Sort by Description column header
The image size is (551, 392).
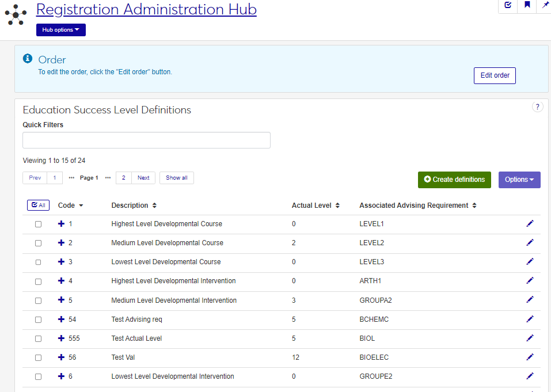coord(134,205)
